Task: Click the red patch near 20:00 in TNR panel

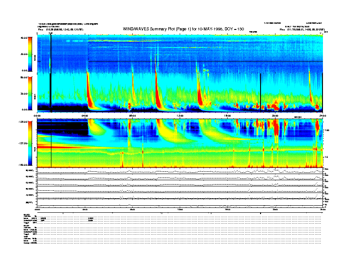Action: [276, 127]
